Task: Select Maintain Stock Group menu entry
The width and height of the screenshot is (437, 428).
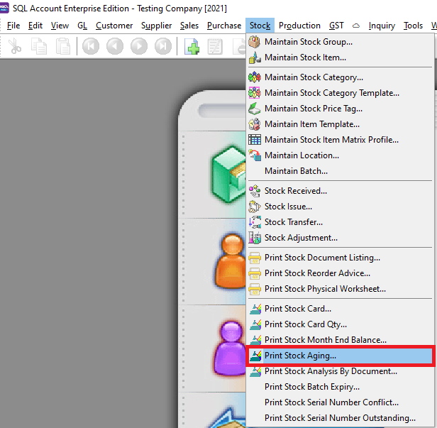Action: 308,42
